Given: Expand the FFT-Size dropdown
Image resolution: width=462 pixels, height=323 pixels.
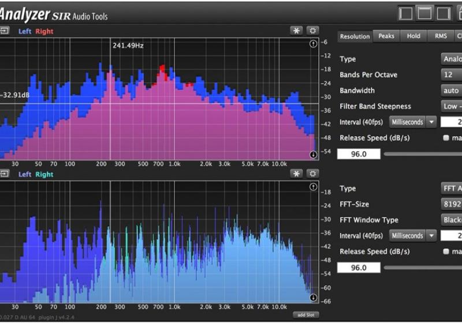Looking at the screenshot, I should coord(451,204).
